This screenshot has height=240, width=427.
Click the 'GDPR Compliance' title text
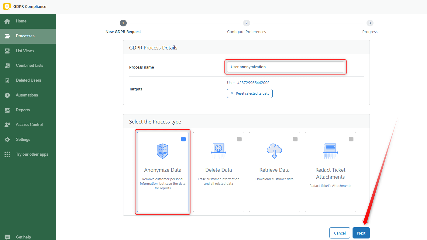click(x=30, y=7)
